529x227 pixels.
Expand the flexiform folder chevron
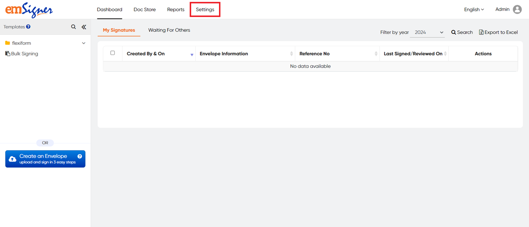coord(84,43)
